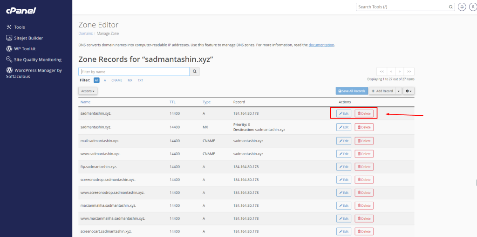This screenshot has height=237, width=477.
Task: Go to Domains breadcrumb
Action: pos(85,33)
